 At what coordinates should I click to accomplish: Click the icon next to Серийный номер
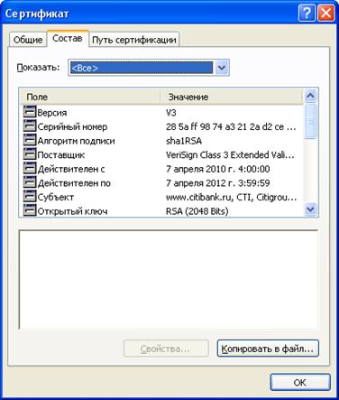[x=30, y=126]
